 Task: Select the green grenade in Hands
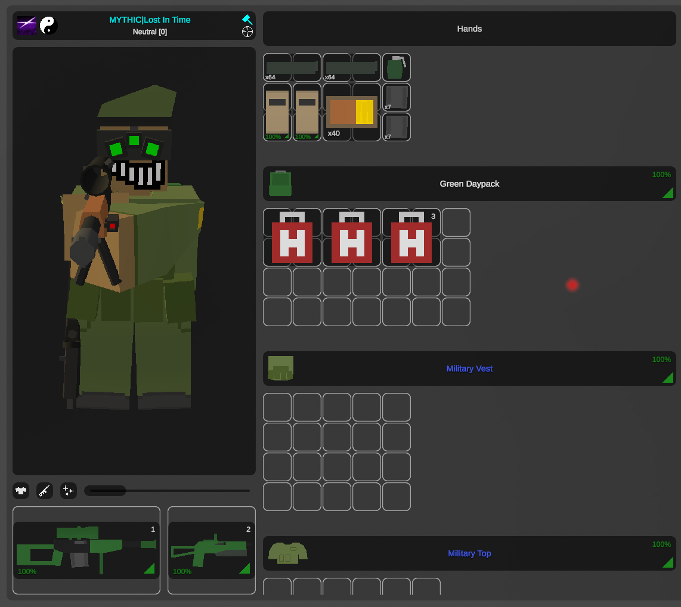click(396, 67)
